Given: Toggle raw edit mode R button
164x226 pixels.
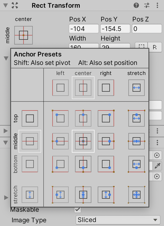Looking at the screenshot, I should click(x=155, y=47).
